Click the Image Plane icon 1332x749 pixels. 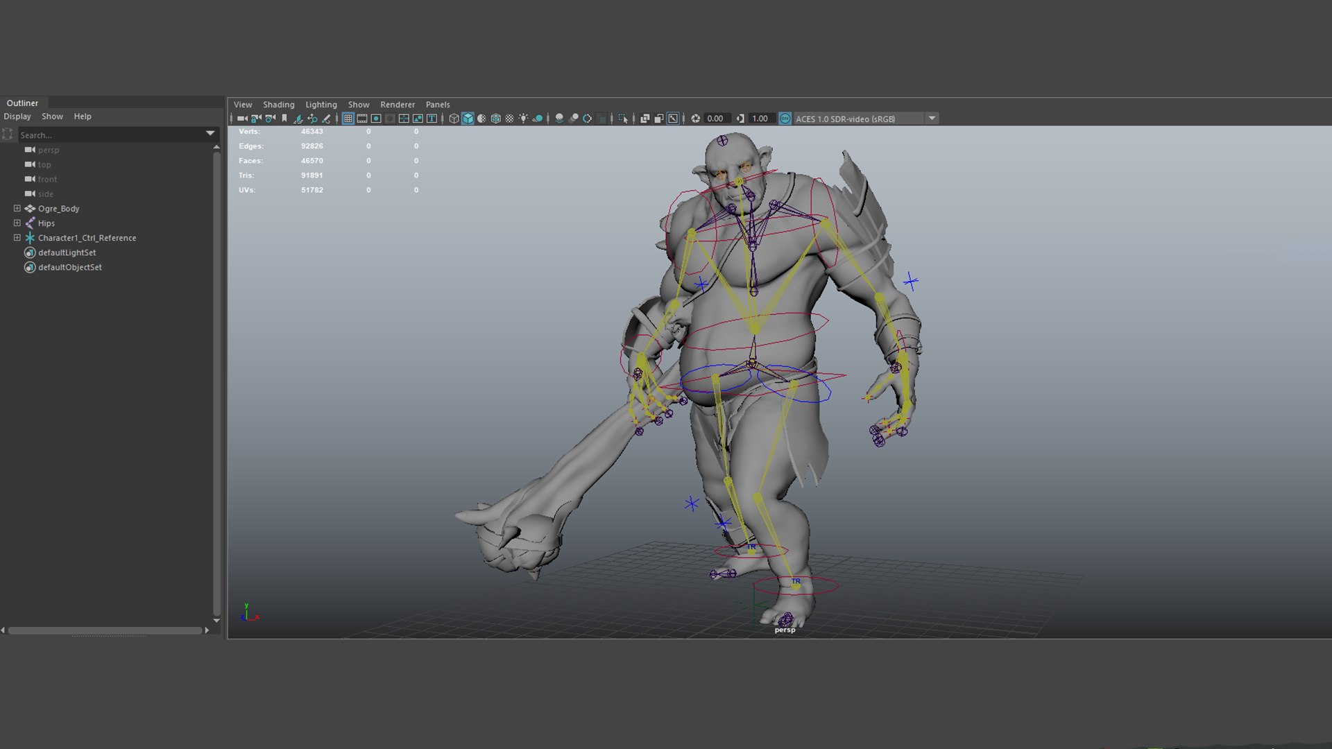(x=298, y=119)
